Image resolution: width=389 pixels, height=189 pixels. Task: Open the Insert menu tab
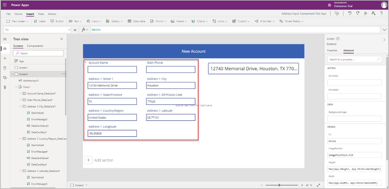click(30, 14)
